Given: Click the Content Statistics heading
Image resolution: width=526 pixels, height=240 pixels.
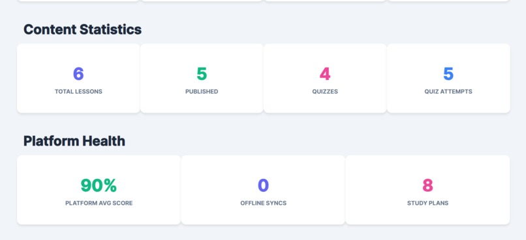Looking at the screenshot, I should 82,29.
